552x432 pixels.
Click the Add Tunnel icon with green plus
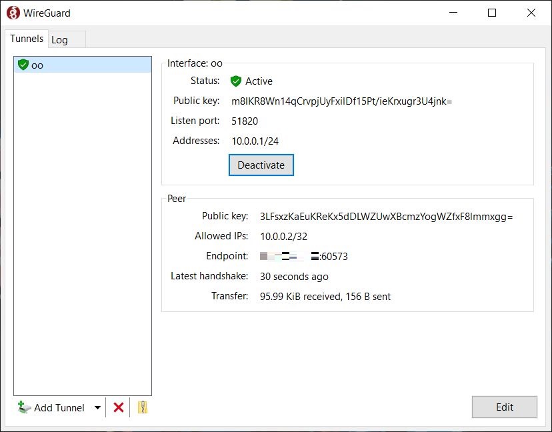point(25,407)
